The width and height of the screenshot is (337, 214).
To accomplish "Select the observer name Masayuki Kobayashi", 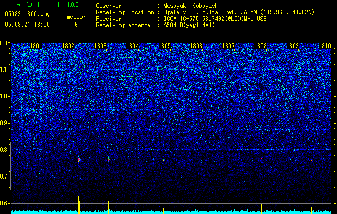I will (x=192, y=6).
